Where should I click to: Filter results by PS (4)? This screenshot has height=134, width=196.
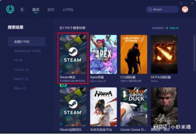coord(18,60)
